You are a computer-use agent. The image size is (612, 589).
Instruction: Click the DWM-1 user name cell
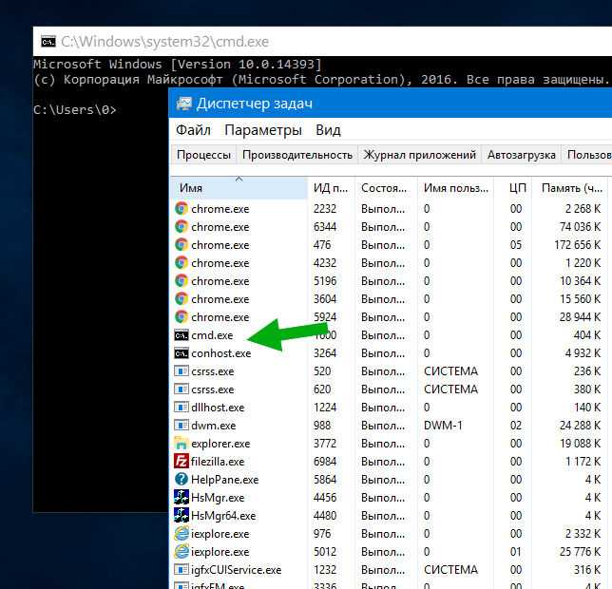tap(443, 426)
